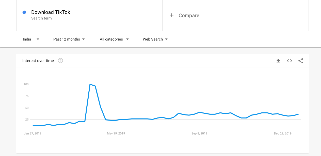This screenshot has height=156, width=321.
Task: Download the Interest over time CSV
Action: [278, 61]
